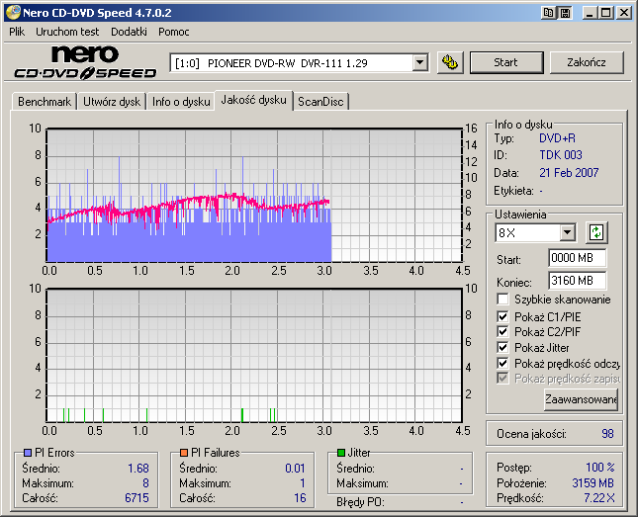Image resolution: width=638 pixels, height=517 pixels.
Task: Open the Pomoc menu
Action: [x=174, y=32]
